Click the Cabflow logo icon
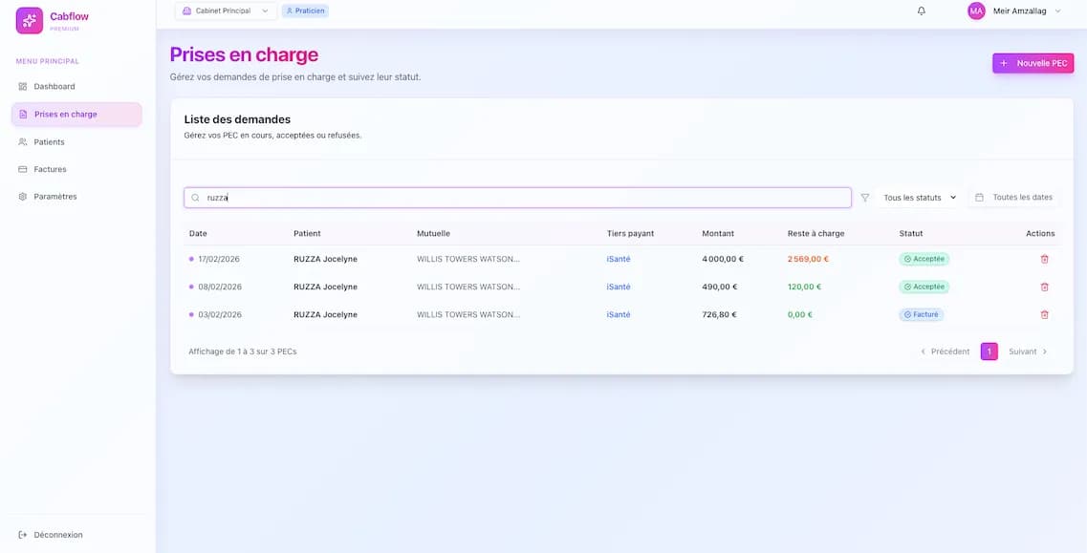 pos(29,21)
